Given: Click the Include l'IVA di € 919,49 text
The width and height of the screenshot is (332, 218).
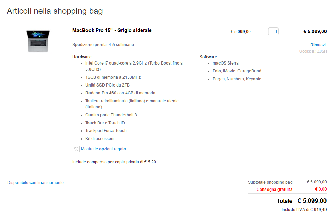Looking at the screenshot, I should click(304, 210).
